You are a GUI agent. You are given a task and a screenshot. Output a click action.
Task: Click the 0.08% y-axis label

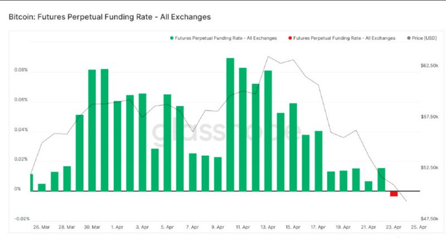coord(21,71)
